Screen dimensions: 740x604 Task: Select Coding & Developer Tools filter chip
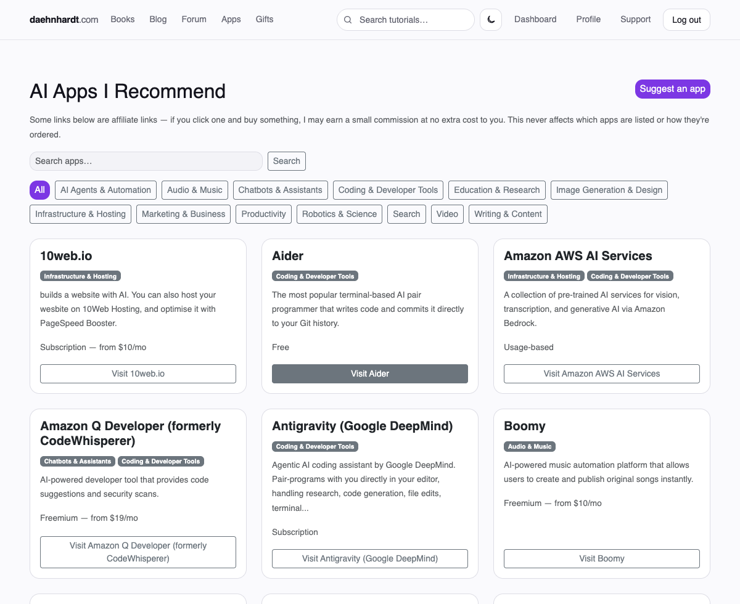388,190
